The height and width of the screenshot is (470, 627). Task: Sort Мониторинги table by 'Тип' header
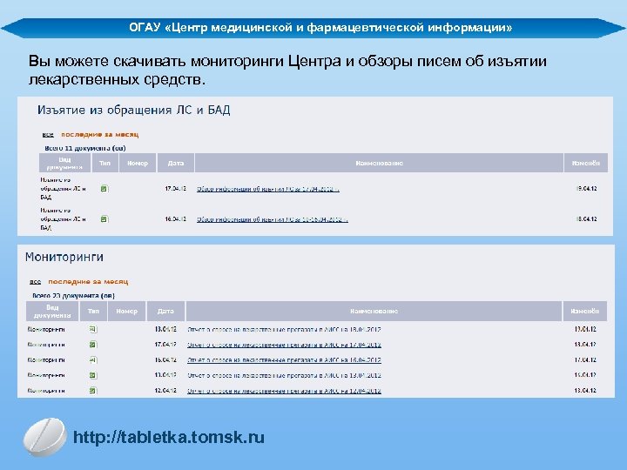tap(93, 311)
